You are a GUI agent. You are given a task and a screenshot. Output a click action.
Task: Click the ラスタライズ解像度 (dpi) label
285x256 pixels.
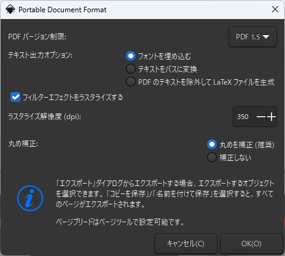tap(45, 117)
